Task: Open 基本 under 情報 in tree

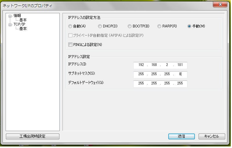Action: click(23, 20)
